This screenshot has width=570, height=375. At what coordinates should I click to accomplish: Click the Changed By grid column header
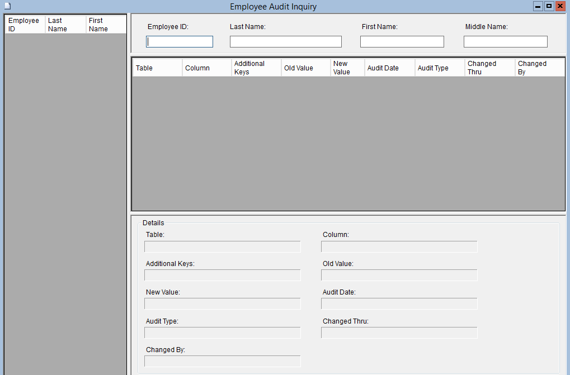(x=539, y=68)
